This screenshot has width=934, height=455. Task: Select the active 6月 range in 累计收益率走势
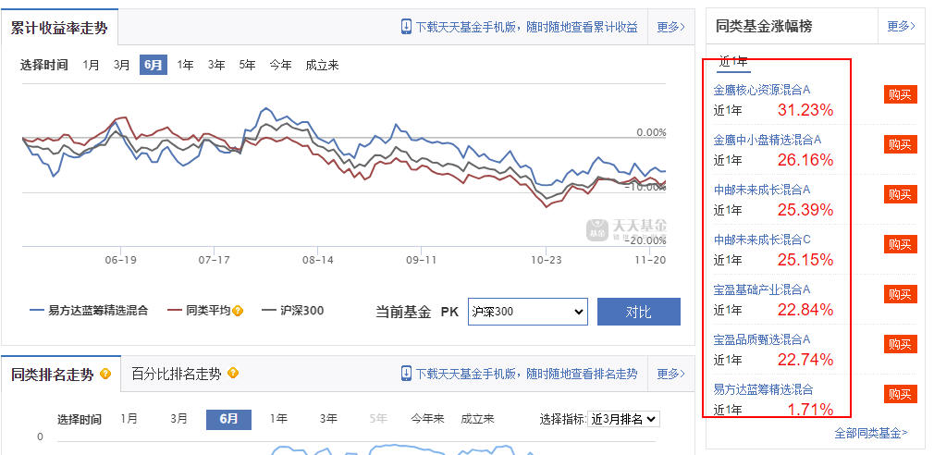(154, 65)
